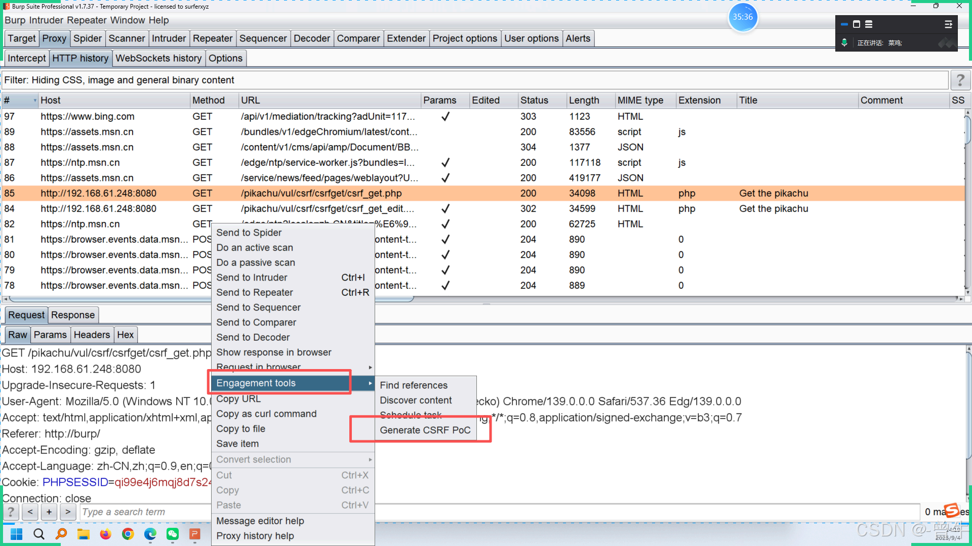
Task: Toggle the microphone in meeting overlay
Action: point(844,43)
